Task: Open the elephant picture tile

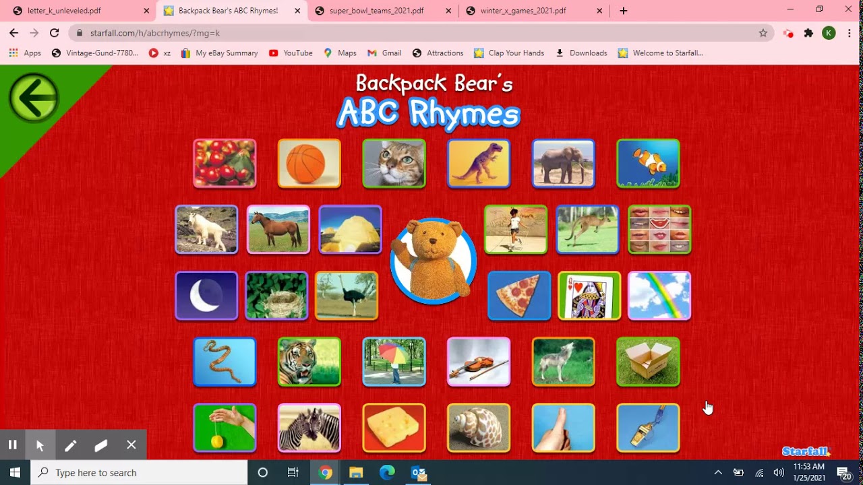Action: (564, 163)
